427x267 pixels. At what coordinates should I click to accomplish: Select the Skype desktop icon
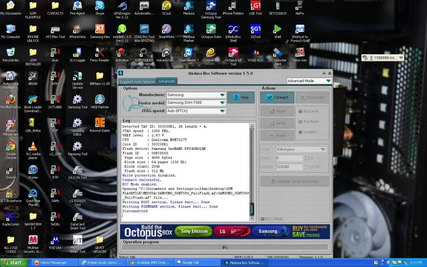(x=100, y=8)
